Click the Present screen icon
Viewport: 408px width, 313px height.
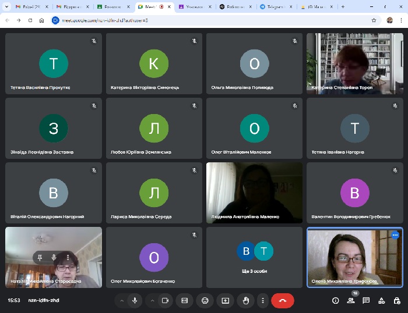pos(225,300)
